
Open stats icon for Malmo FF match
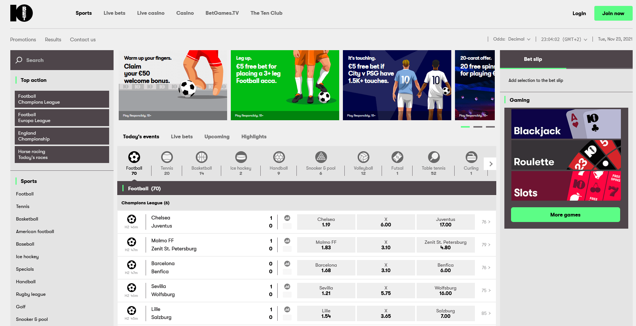(x=287, y=241)
